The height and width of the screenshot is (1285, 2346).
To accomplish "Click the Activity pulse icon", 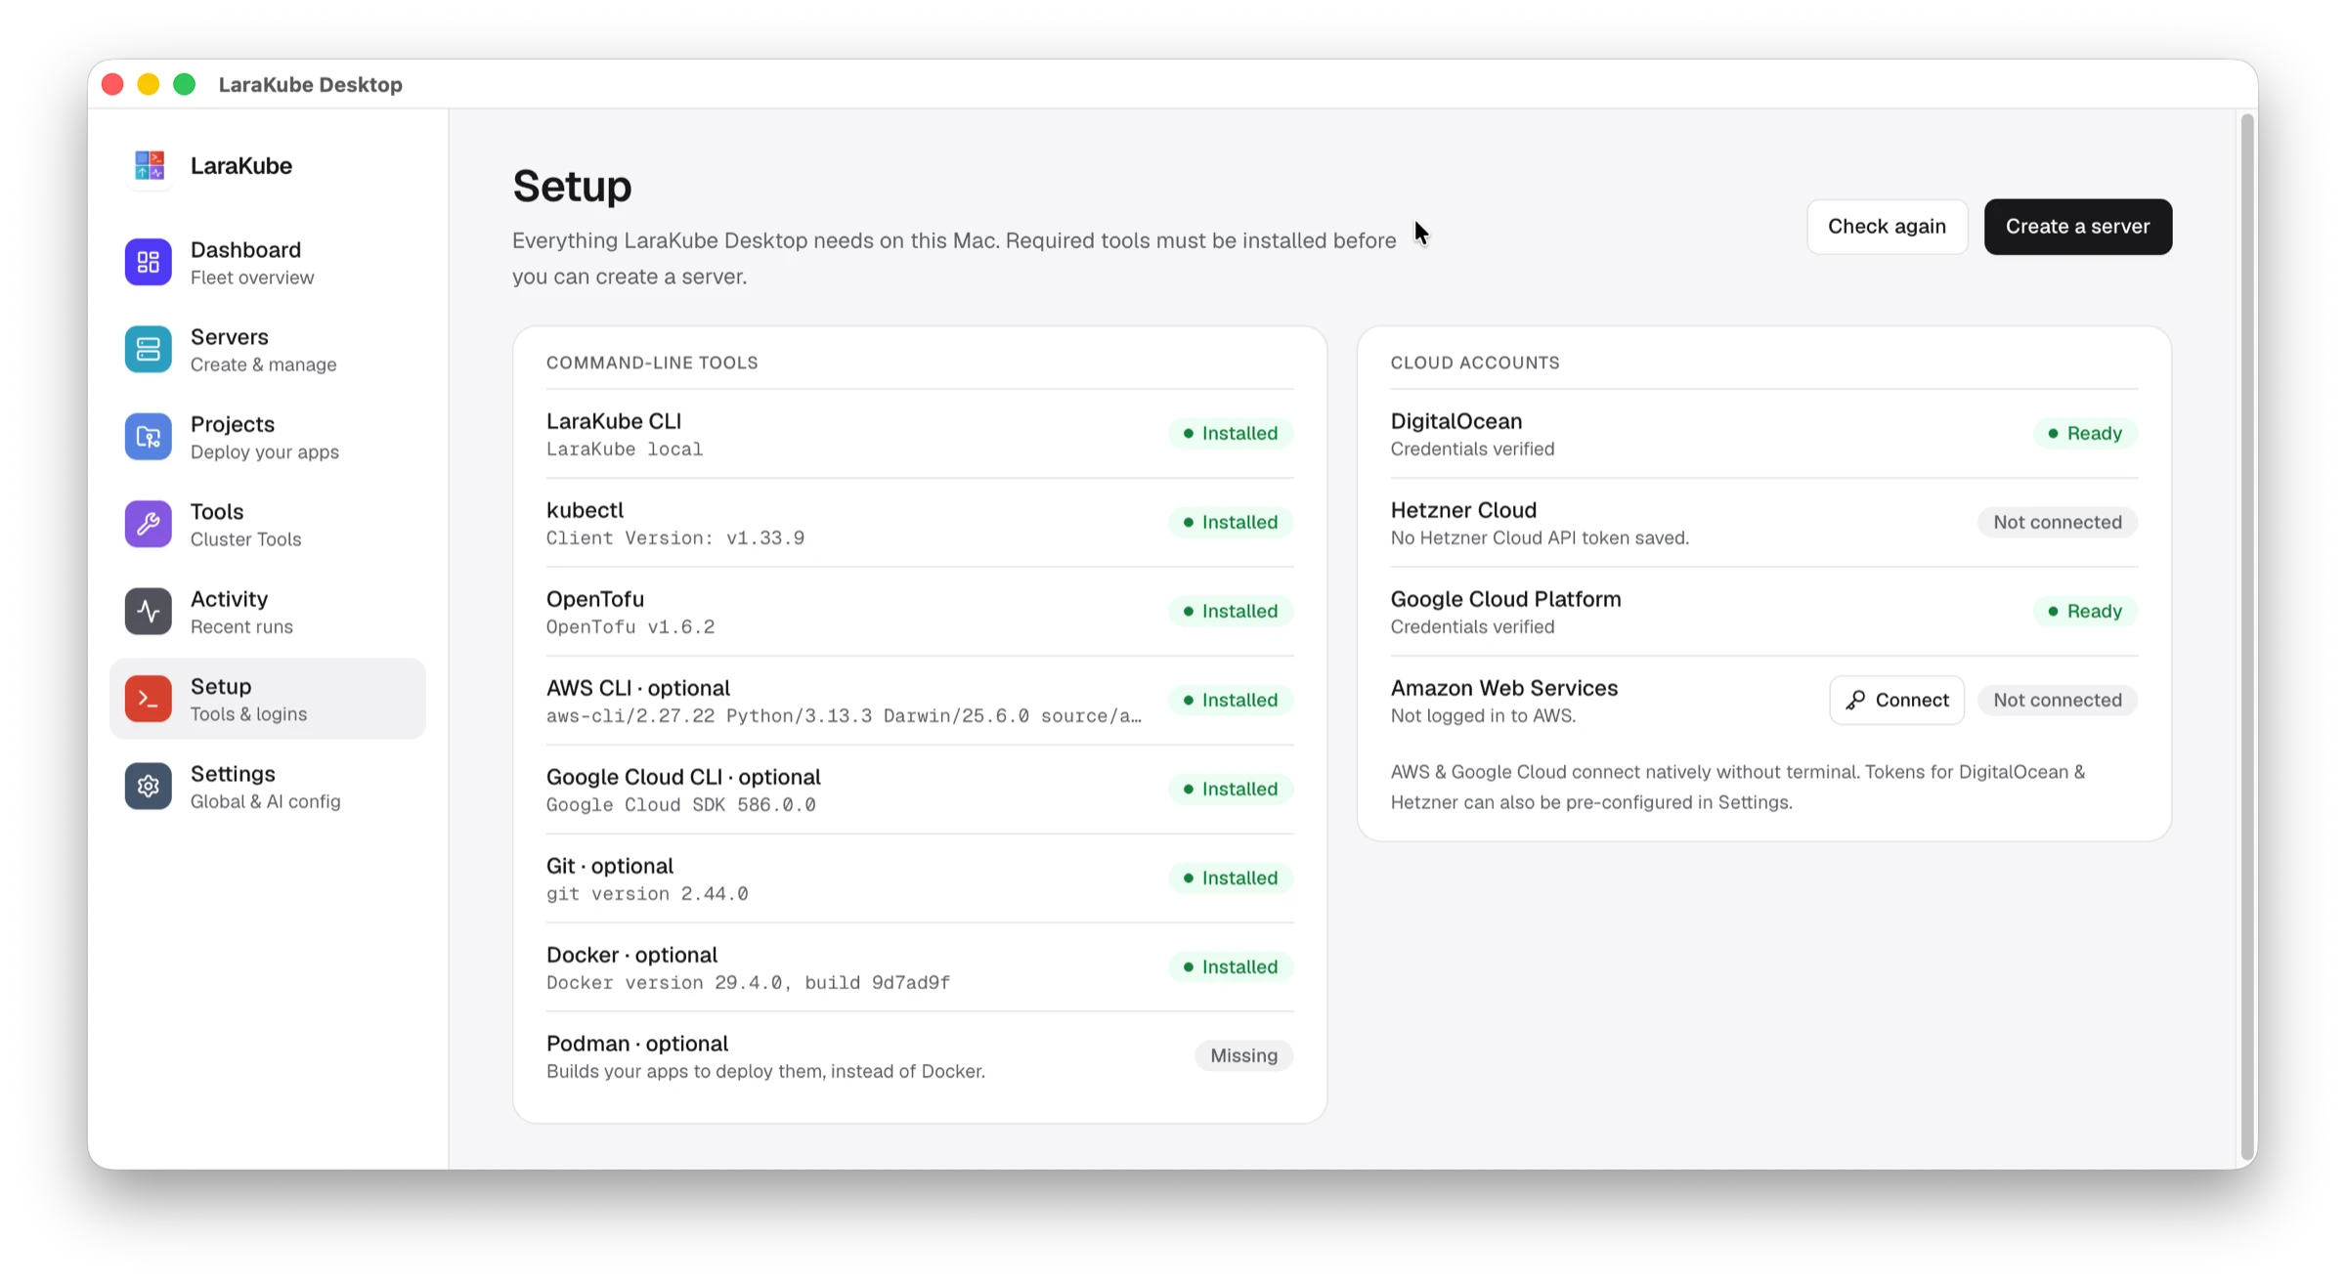I will pos(149,611).
